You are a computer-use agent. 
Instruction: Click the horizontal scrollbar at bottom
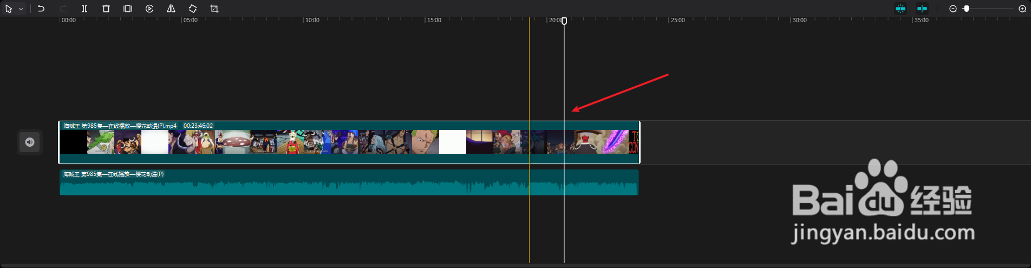click(x=514, y=265)
